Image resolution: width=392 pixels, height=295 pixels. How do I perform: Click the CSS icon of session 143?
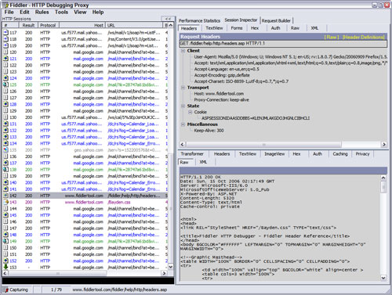[5, 202]
